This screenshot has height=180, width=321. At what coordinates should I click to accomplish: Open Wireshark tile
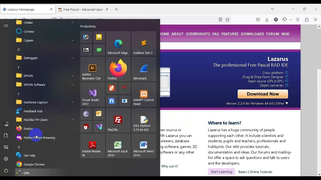point(144,69)
